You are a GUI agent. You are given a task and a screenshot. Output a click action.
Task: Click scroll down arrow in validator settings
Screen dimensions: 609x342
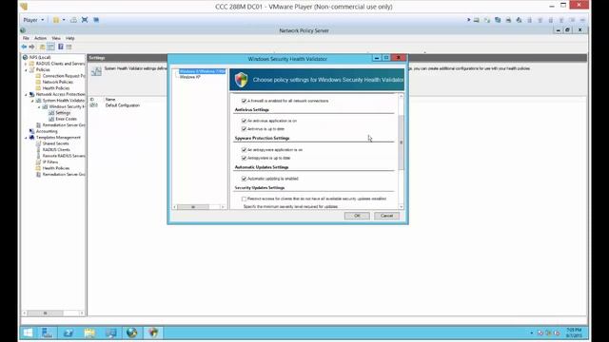pyautogui.click(x=402, y=207)
